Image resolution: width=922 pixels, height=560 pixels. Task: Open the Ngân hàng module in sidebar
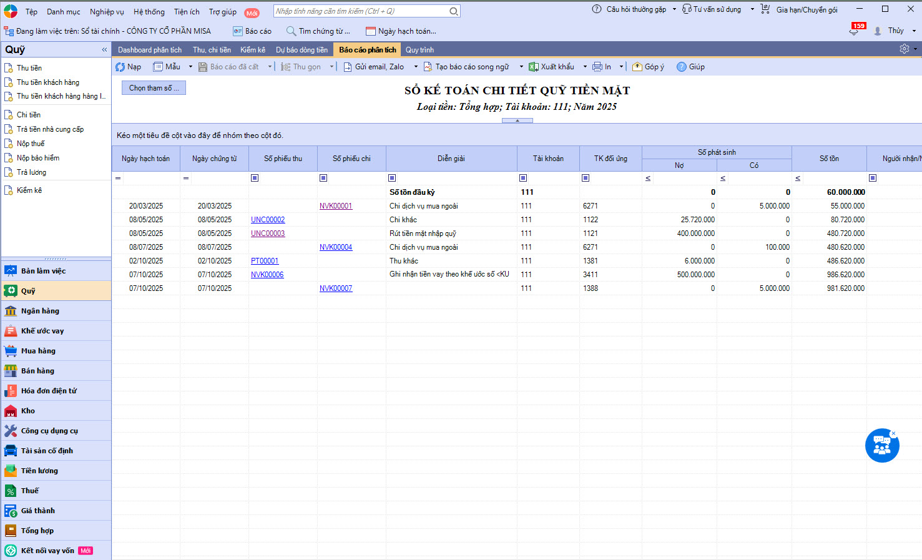point(40,311)
